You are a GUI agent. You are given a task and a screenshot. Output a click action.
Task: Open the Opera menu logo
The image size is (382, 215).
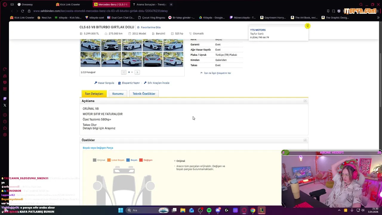click(5, 4)
